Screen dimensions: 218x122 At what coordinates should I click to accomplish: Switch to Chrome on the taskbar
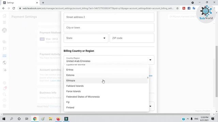35,119
